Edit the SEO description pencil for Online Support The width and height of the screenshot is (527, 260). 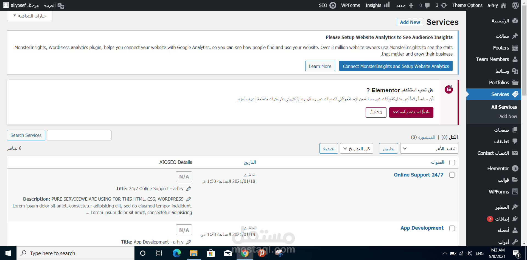[x=189, y=199]
